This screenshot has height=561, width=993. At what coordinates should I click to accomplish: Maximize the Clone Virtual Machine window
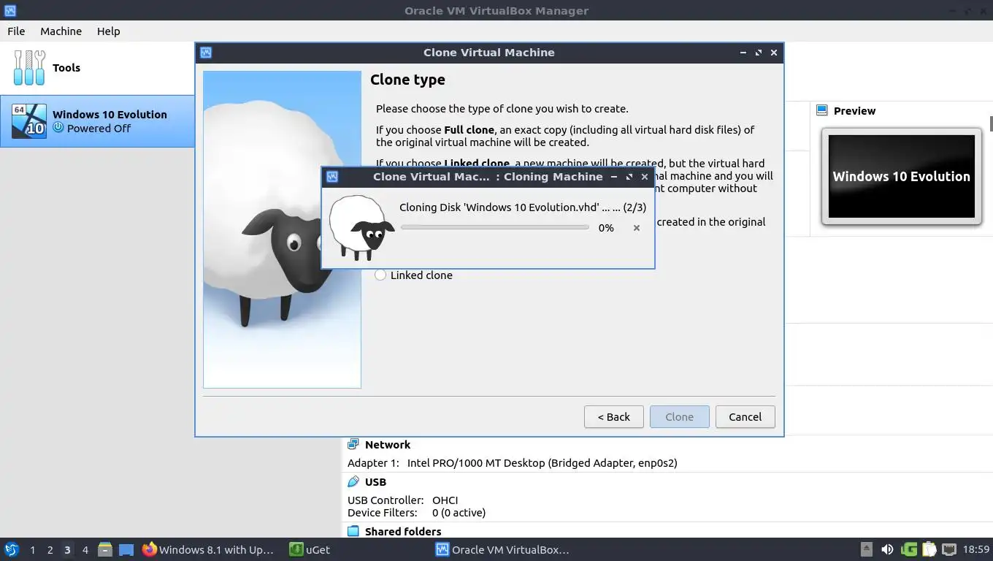click(x=759, y=53)
